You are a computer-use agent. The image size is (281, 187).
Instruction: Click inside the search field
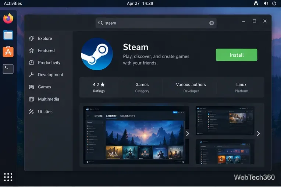[156, 23]
